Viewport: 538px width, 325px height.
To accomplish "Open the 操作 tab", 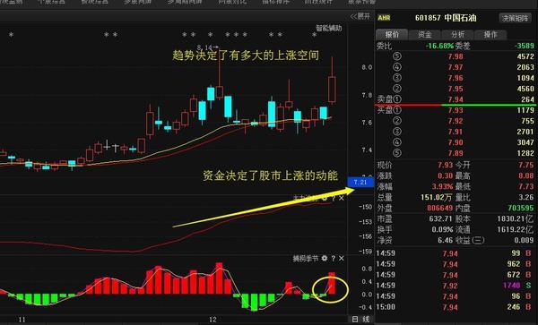I will pos(490,34).
